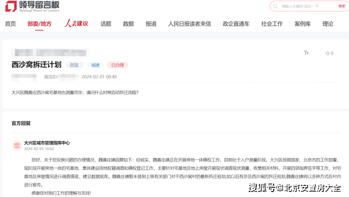The width and height of the screenshot is (349, 197).
Task: Click the 城建 tag
Action: pos(95,65)
